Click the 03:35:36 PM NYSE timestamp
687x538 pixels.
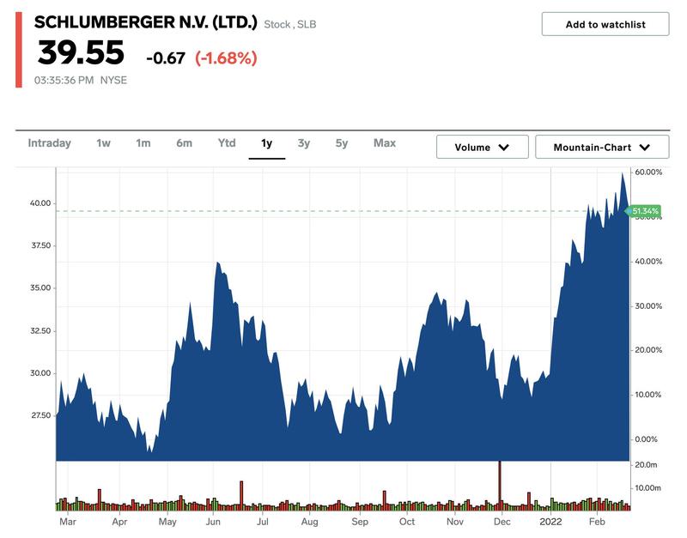81,80
